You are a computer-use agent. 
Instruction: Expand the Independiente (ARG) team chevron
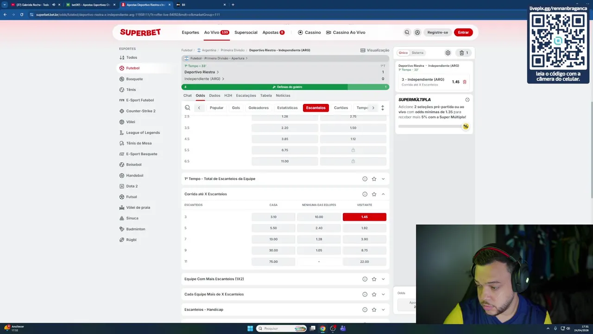coord(223,79)
